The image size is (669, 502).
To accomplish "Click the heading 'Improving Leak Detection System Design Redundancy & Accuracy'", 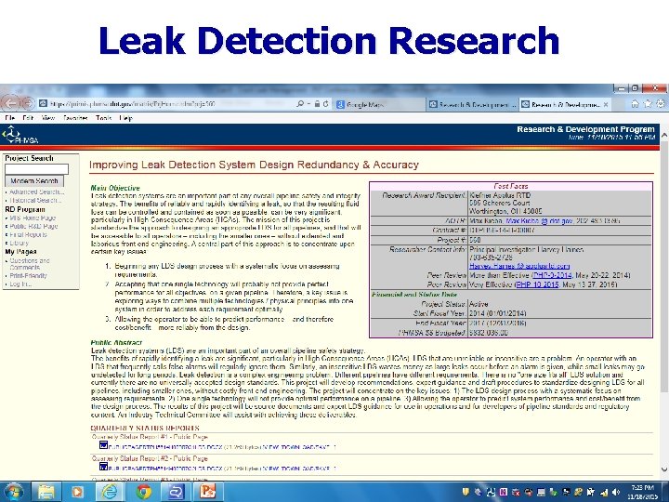I will click(254, 165).
